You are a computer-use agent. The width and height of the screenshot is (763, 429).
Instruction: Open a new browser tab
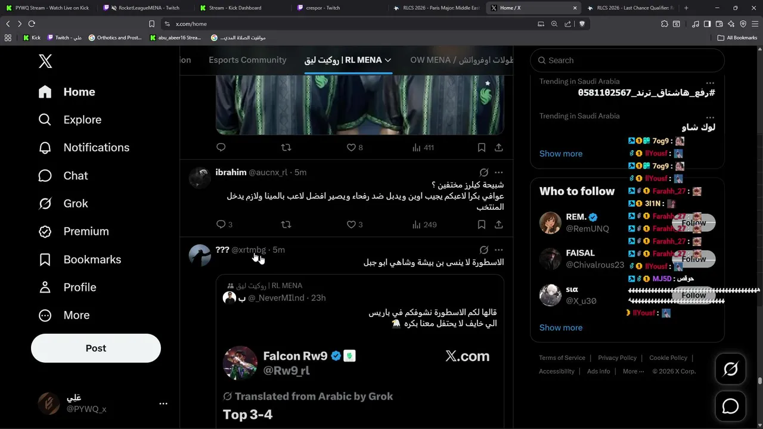pyautogui.click(x=686, y=8)
